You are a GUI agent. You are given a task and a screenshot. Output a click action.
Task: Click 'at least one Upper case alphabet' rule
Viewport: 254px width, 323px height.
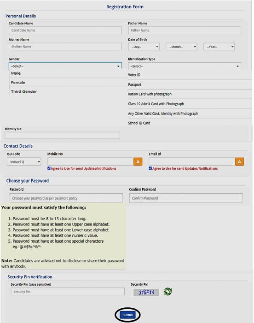coord(61,224)
